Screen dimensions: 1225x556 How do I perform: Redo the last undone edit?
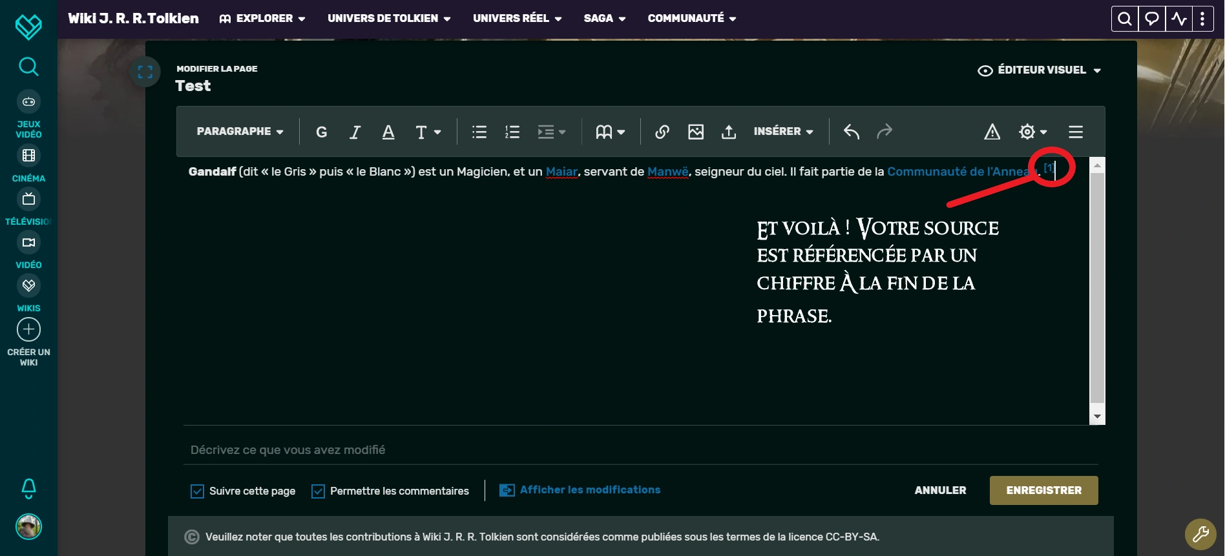tap(885, 132)
